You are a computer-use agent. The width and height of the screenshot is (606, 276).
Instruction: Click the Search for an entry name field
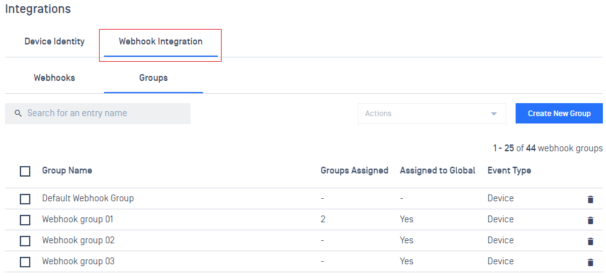pyautogui.click(x=98, y=114)
